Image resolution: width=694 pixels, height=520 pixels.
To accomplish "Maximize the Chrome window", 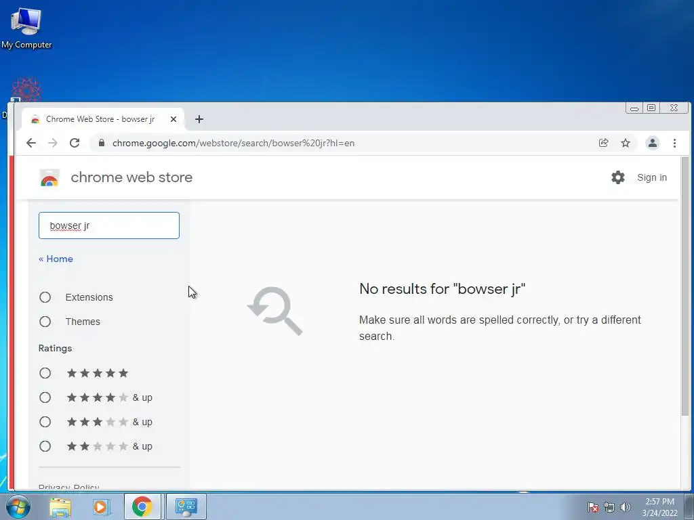I will pos(651,108).
